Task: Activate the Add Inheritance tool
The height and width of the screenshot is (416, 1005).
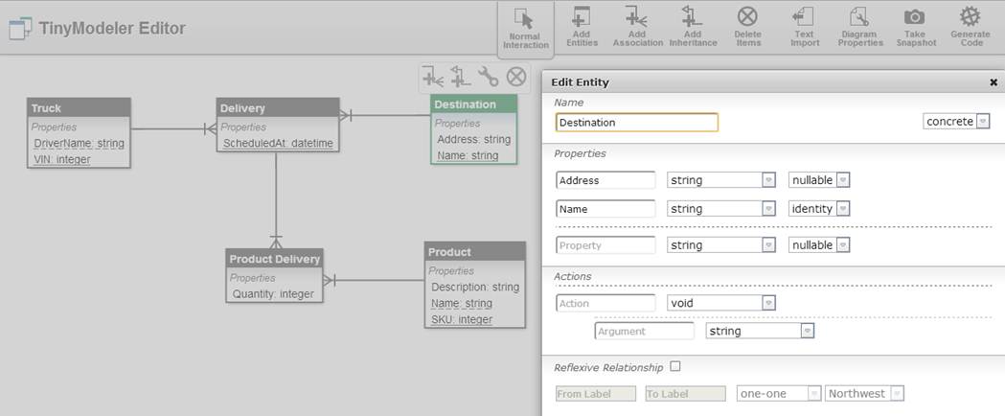Action: tap(693, 26)
